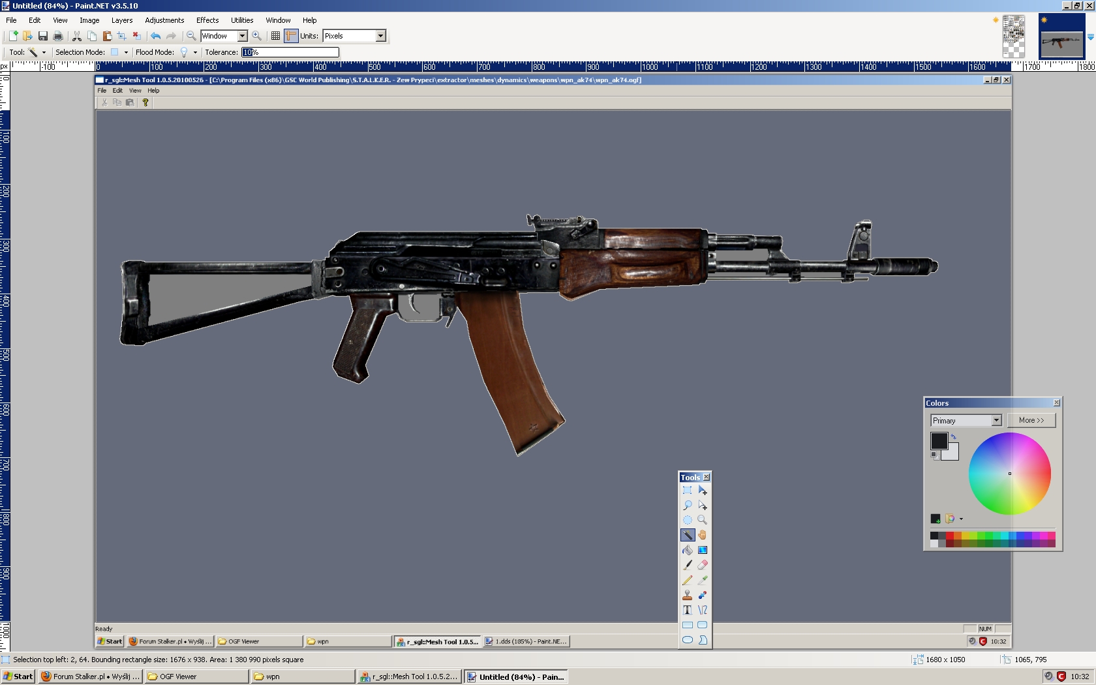Click the primary black color swatch
Viewport: 1096px width, 685px height.
(x=939, y=440)
